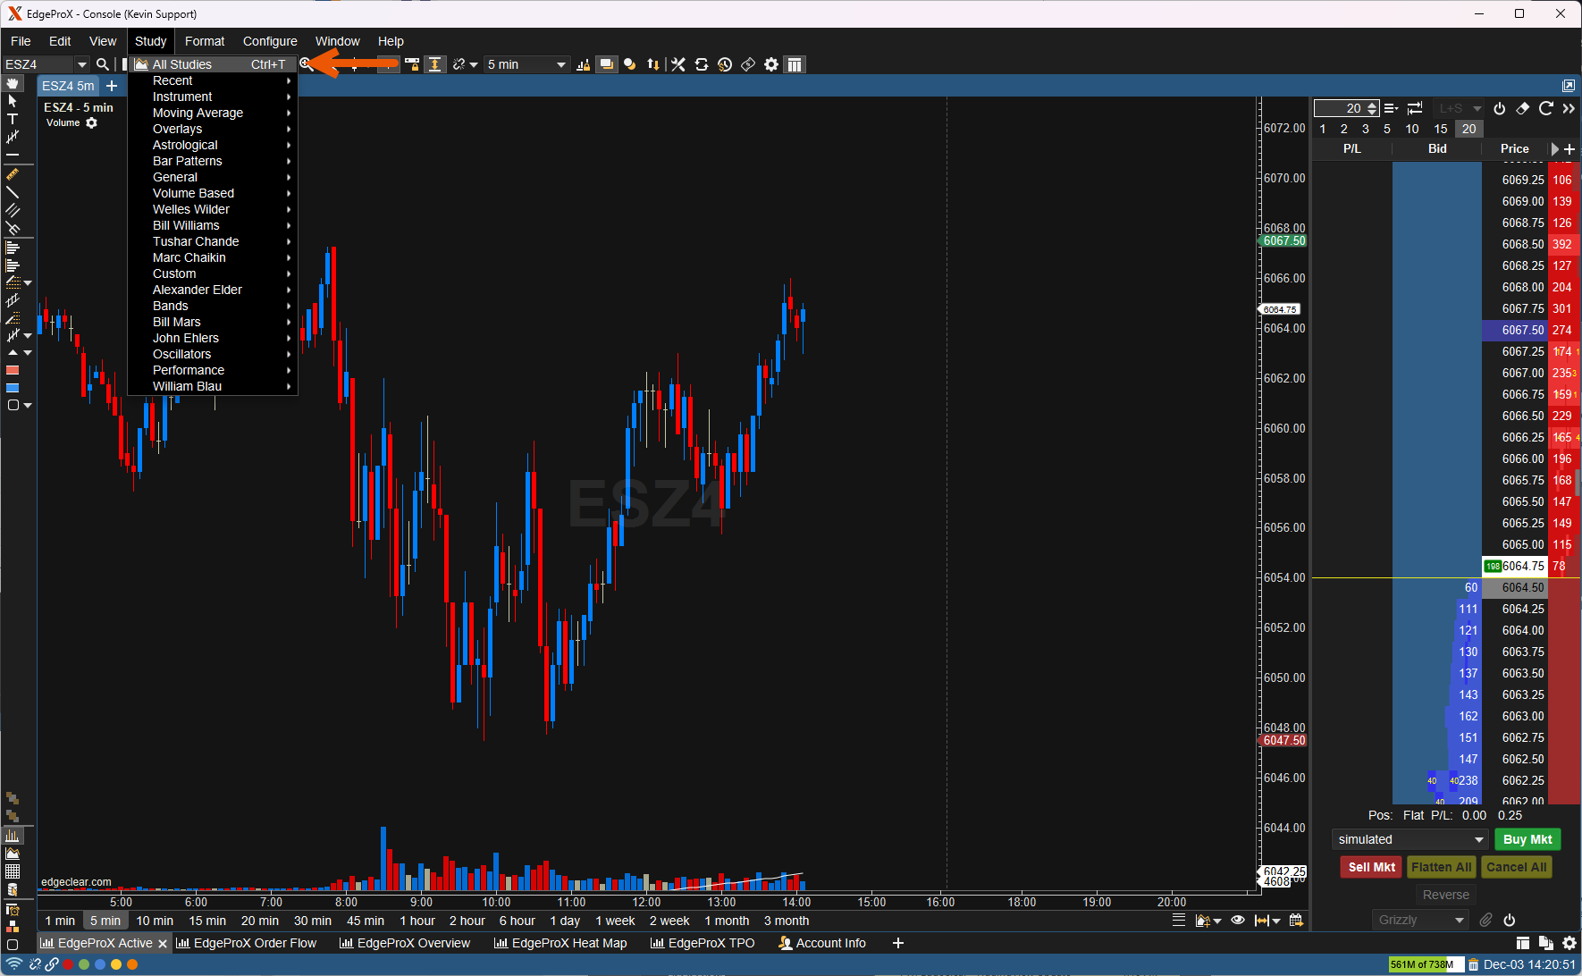
Task: Click the memory trash can icon
Action: 1473,964
